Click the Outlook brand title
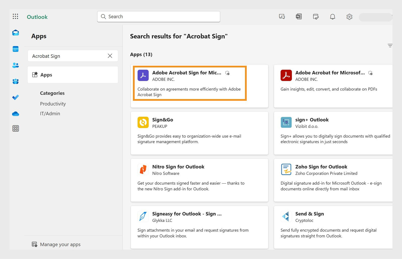 pyautogui.click(x=37, y=17)
